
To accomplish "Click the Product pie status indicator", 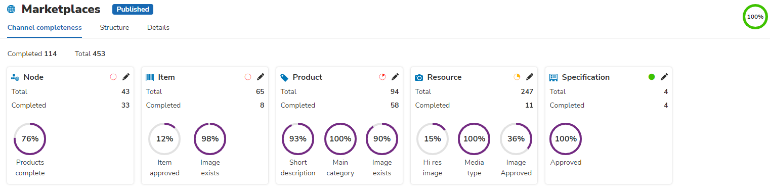I will click(382, 77).
